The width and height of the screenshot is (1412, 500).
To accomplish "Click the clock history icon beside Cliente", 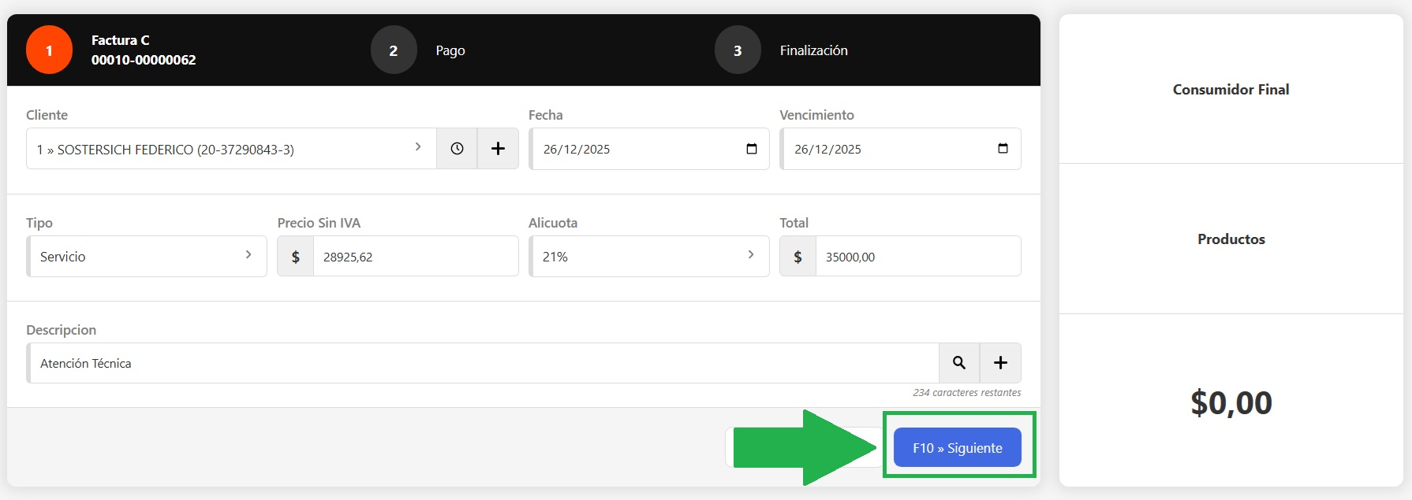I will 457,149.
